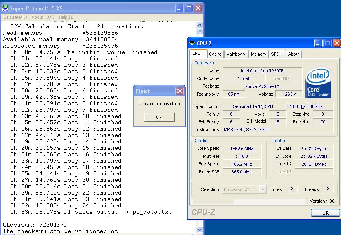Click the 'The initial value finished' line
This screenshot has width=341, height=235.
coord(84,52)
